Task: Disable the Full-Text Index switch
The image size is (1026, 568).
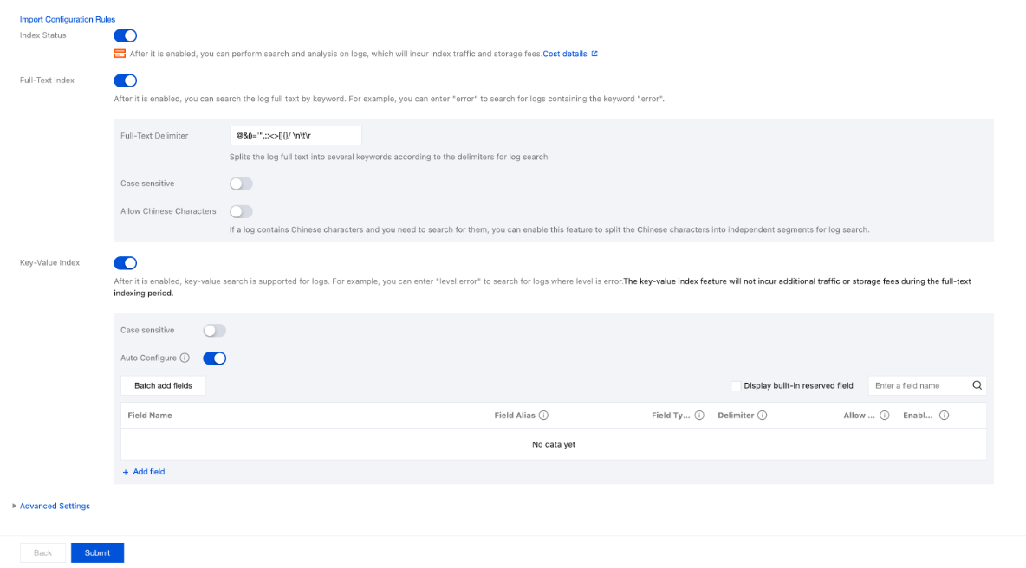Action: tap(126, 81)
